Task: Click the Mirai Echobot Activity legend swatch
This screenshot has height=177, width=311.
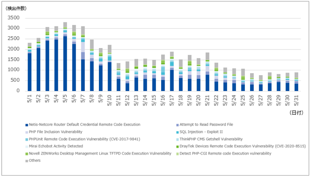Action: [x=27, y=147]
